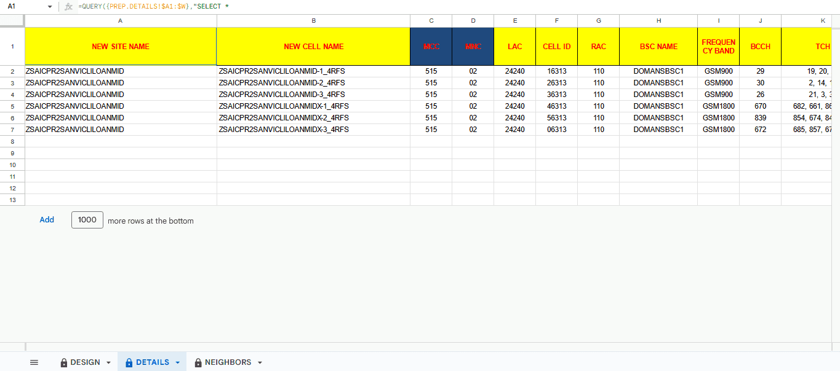Screen dimensions: 840x371
Task: Click the fx function icon
Action: (69, 6)
